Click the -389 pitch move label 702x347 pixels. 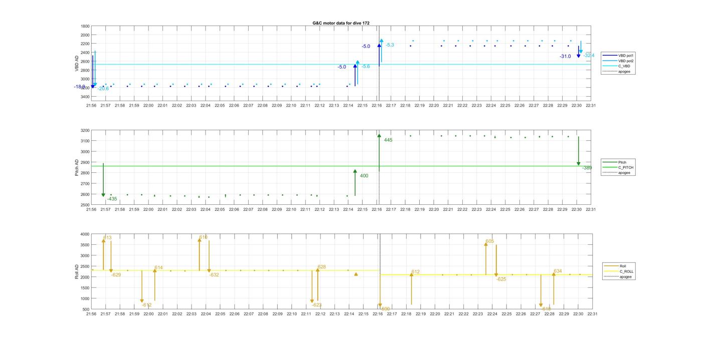[x=587, y=168]
